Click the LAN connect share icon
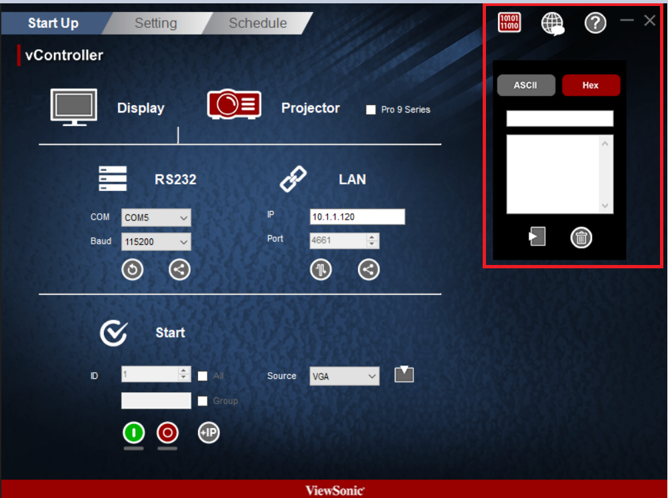 point(369,270)
